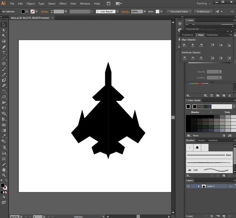
Task: Click Layer 1 target circle
Action: [x=230, y=186]
